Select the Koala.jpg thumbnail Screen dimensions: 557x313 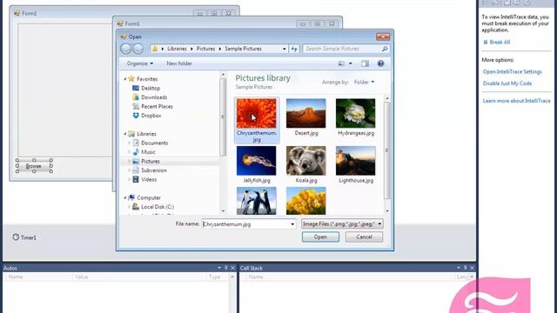(305, 161)
